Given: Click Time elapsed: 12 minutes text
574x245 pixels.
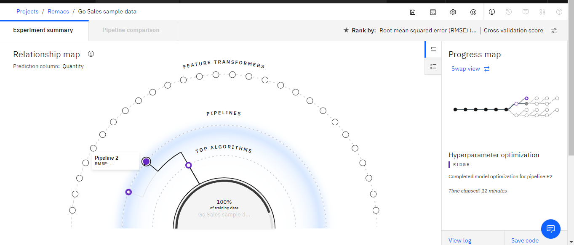Looking at the screenshot, I should pos(478,191).
